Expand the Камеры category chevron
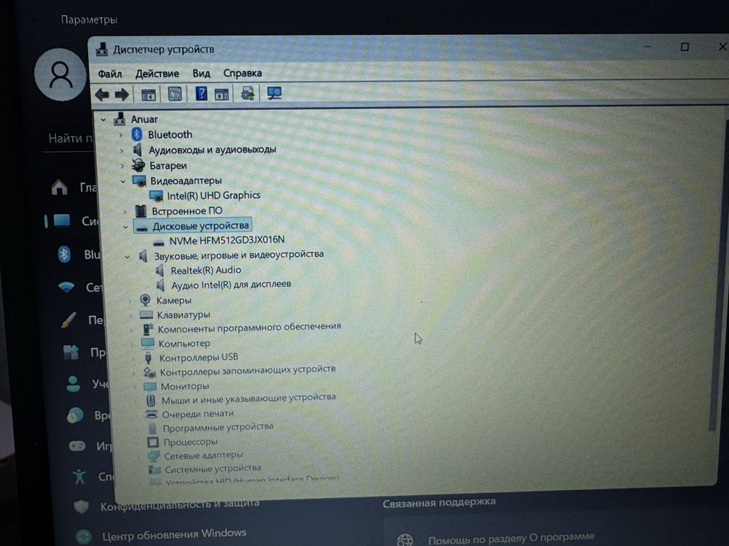This screenshot has height=546, width=729. [130, 301]
